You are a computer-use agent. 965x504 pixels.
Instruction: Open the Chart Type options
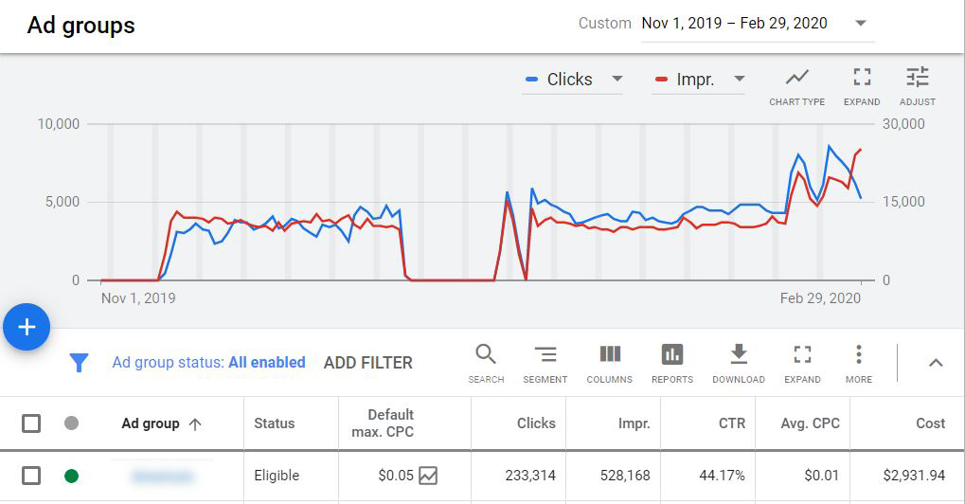click(x=796, y=86)
